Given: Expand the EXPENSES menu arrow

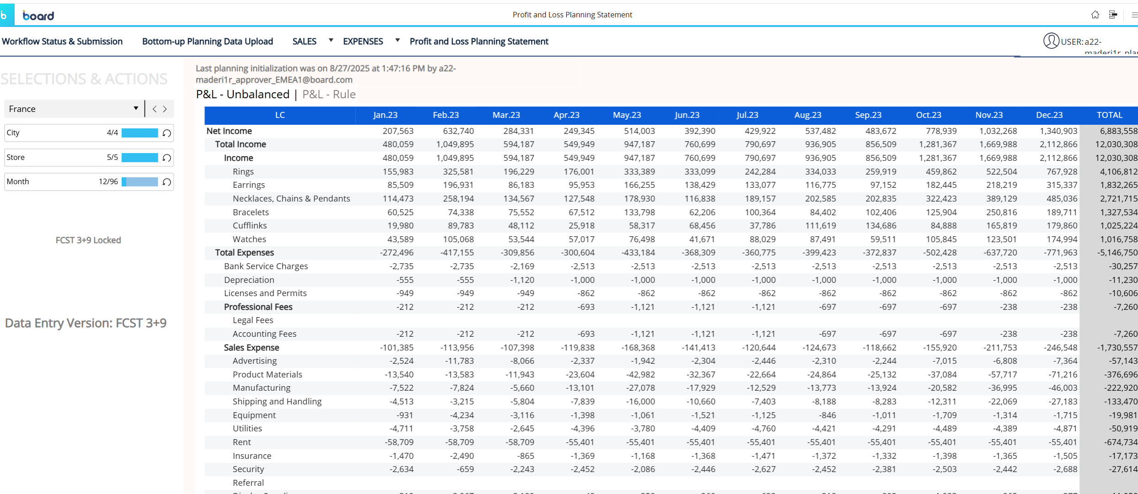Looking at the screenshot, I should point(397,40).
